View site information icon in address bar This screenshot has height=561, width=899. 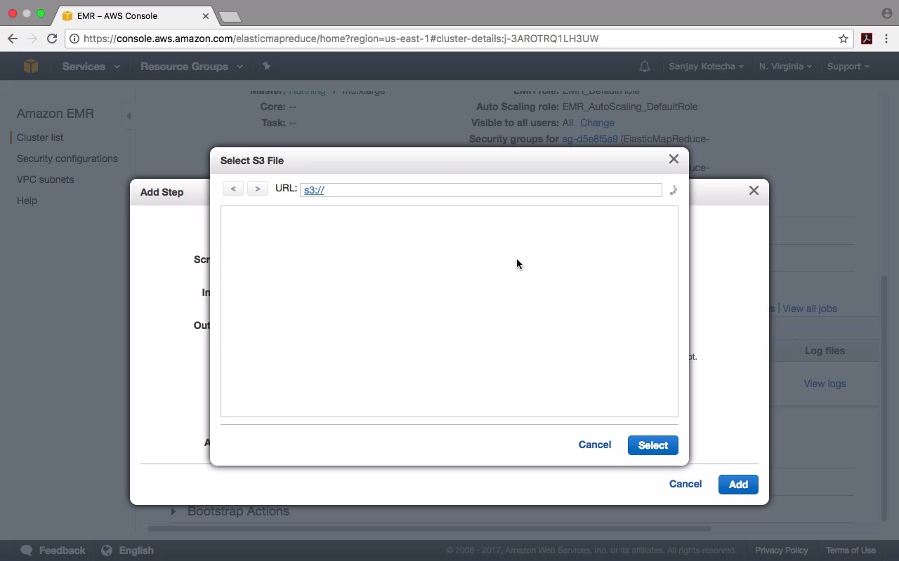[74, 39]
